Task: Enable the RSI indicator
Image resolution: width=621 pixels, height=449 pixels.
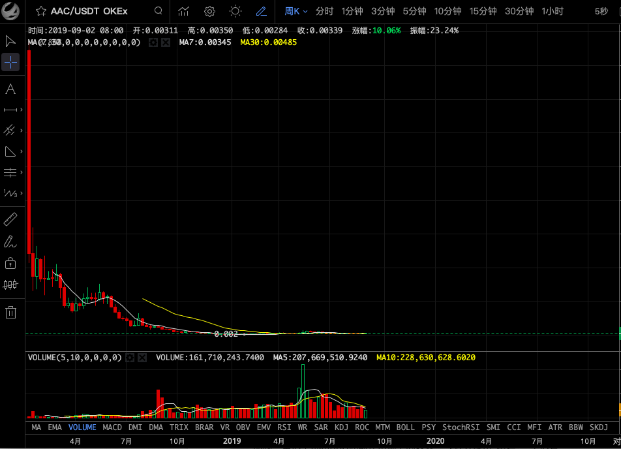Action: tap(284, 427)
